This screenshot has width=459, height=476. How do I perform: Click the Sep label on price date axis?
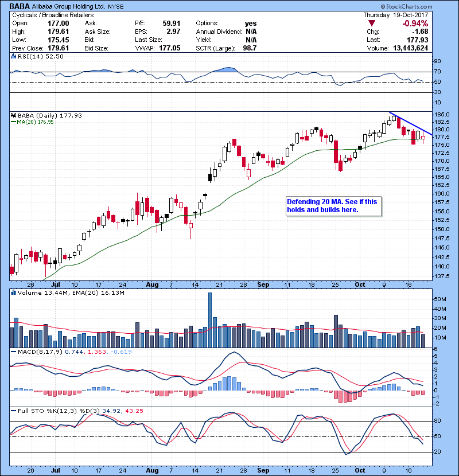pyautogui.click(x=263, y=285)
